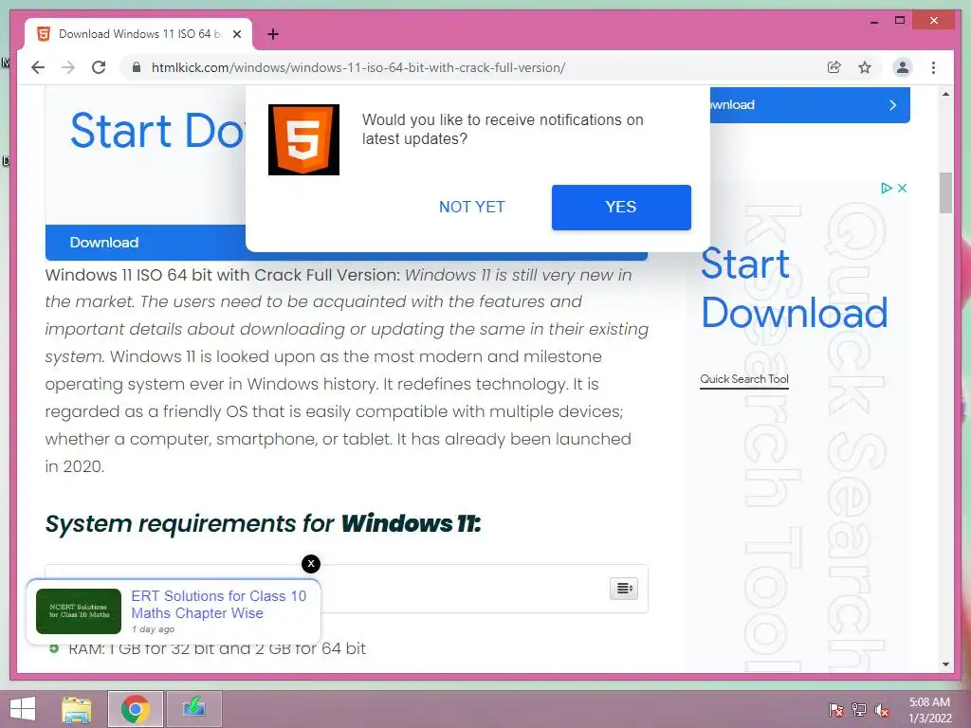
Task: Toggle the table of contents icon
Action: [624, 588]
